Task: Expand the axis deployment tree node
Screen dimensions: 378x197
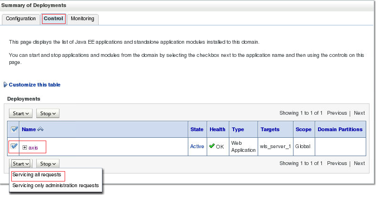Action: (25, 148)
